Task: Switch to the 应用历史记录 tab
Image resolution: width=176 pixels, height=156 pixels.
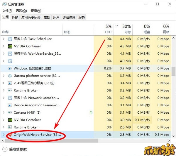Action: [31, 18]
